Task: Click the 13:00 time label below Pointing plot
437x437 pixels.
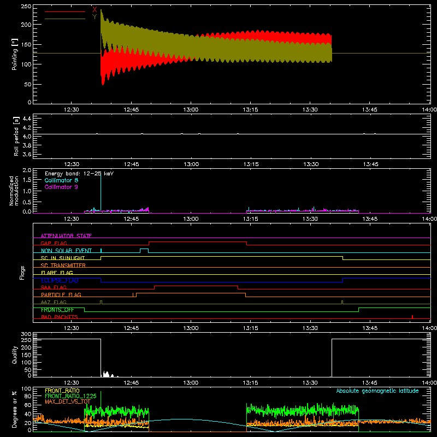Action: (191, 110)
